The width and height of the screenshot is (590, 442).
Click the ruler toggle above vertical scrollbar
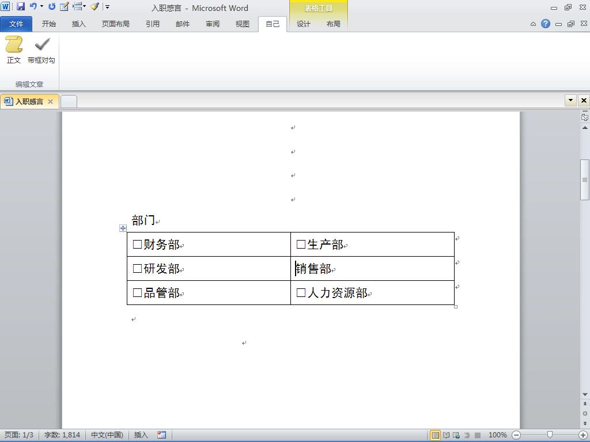click(x=585, y=116)
